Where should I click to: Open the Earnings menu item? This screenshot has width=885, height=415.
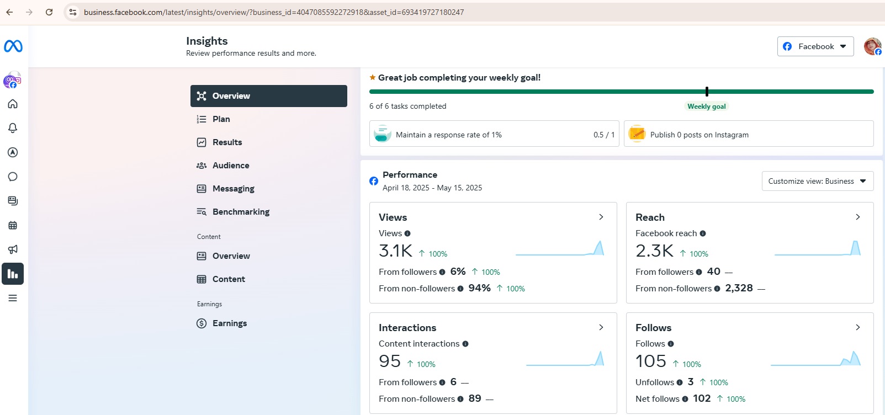229,323
